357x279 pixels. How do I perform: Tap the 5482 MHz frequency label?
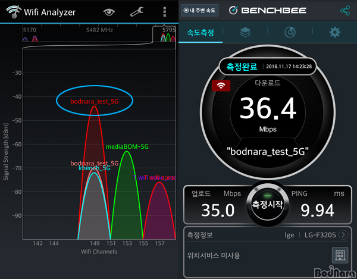(x=99, y=30)
